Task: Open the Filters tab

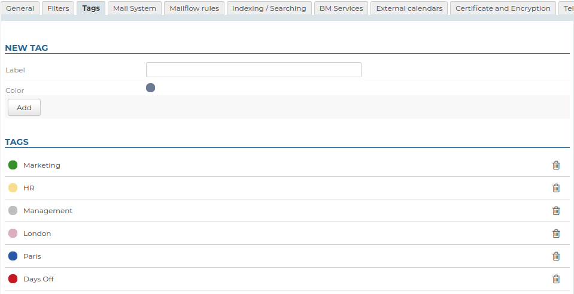Action: pyautogui.click(x=58, y=8)
